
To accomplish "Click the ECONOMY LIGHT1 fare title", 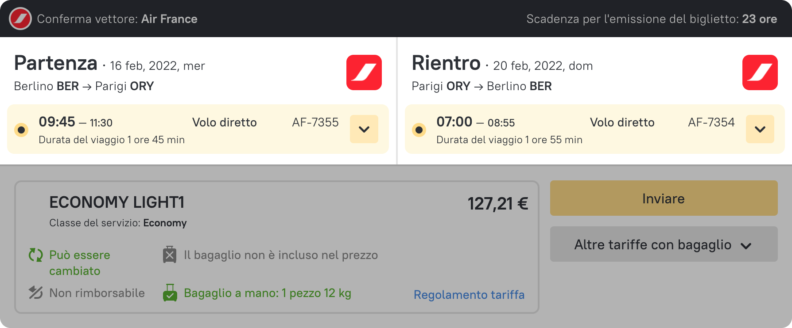I will pos(116,202).
